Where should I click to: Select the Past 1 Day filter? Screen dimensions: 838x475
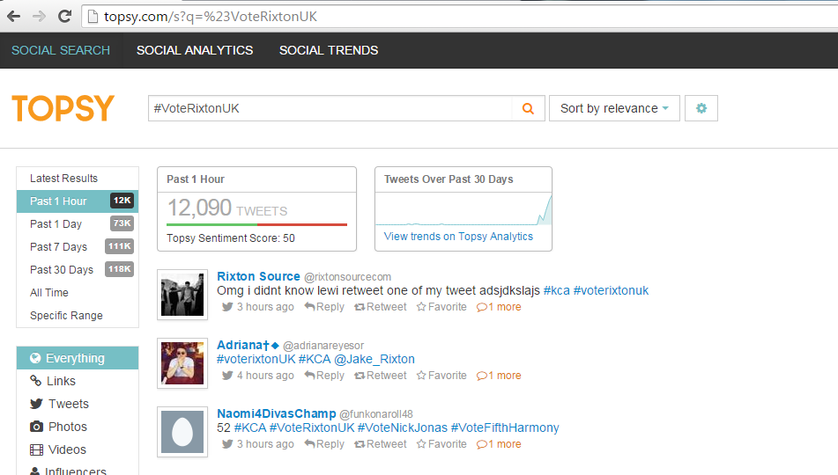(78, 224)
